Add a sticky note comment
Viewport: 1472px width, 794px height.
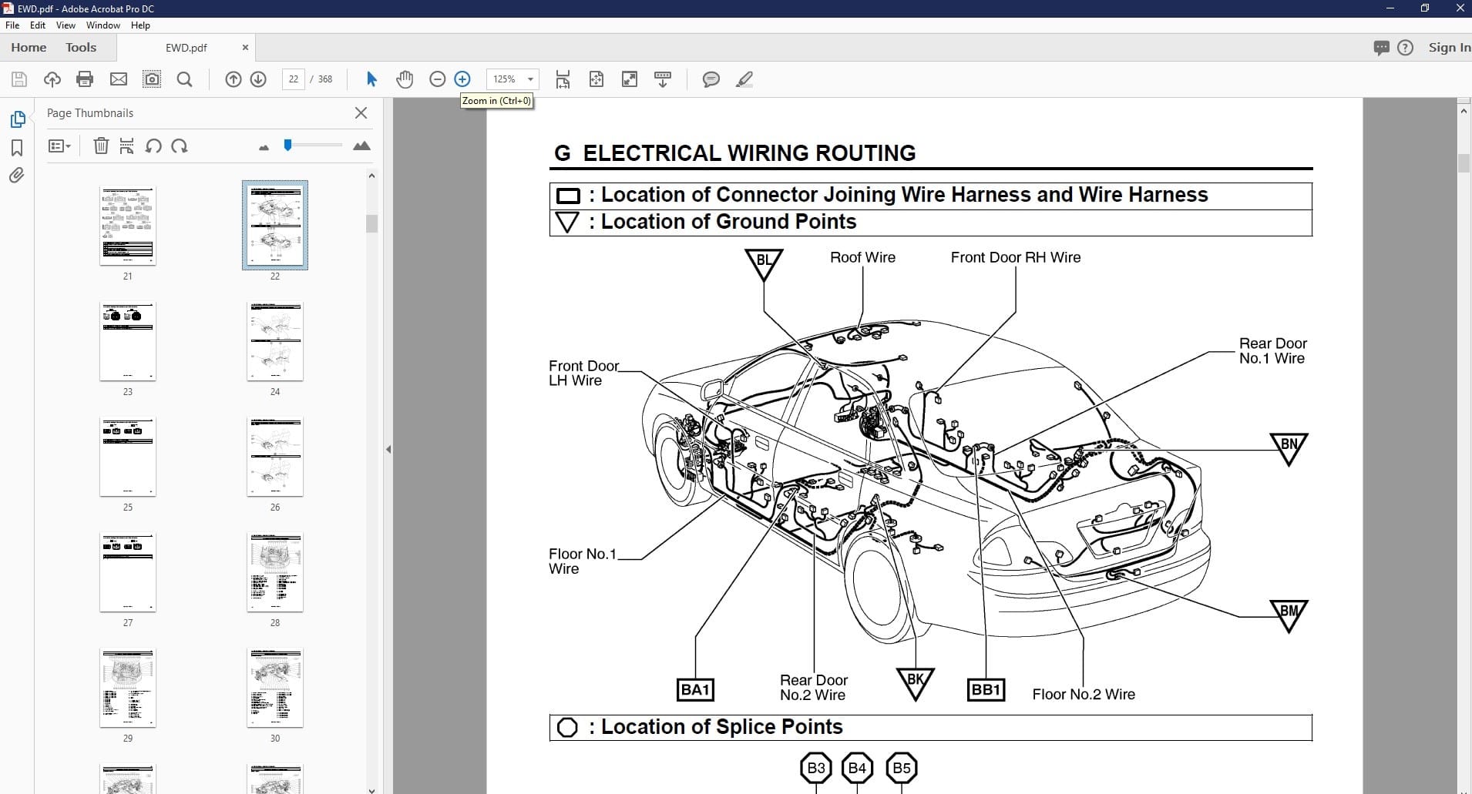tap(711, 79)
